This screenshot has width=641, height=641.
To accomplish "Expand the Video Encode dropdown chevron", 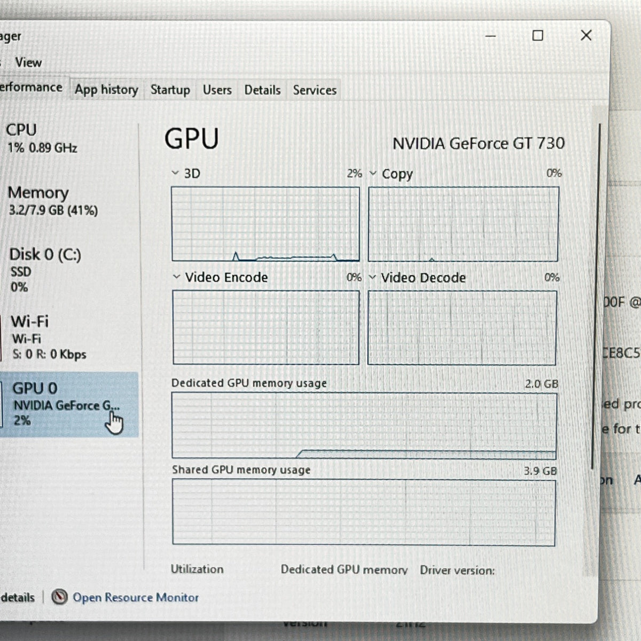I will (176, 277).
